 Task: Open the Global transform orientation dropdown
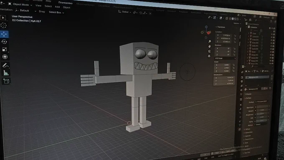(x=125, y=12)
